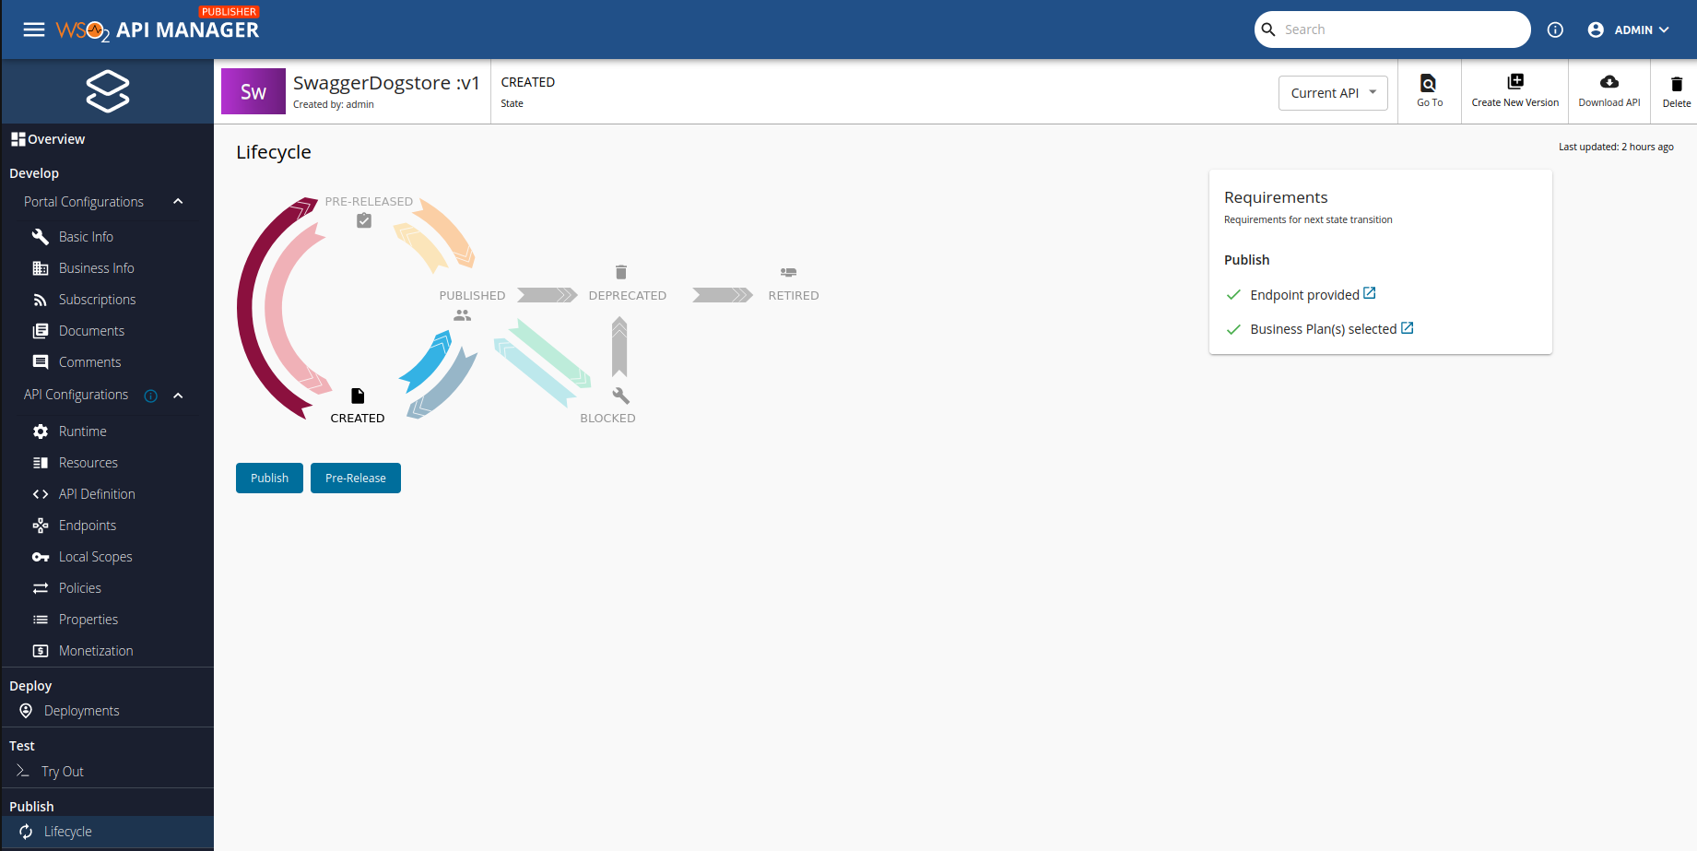Click the CREATED state document icon

pos(358,396)
